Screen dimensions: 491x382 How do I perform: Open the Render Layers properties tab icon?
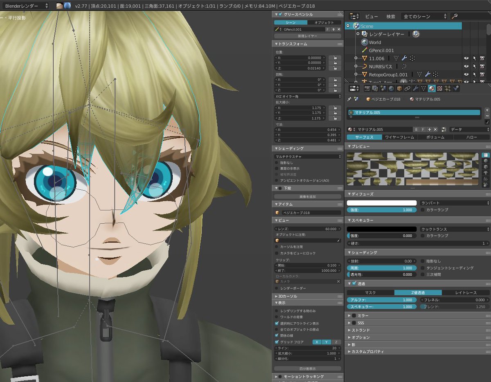(375, 88)
